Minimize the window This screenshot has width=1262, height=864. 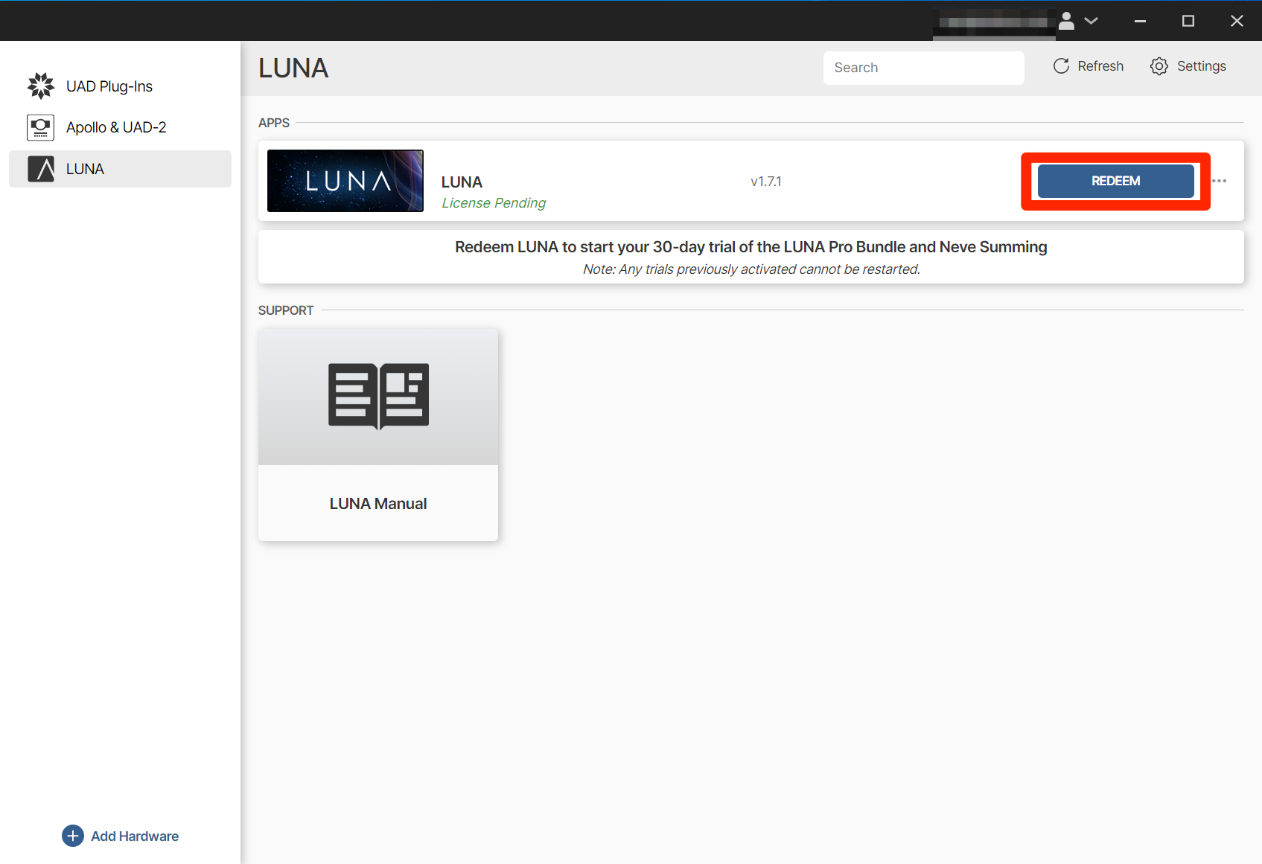tap(1140, 21)
